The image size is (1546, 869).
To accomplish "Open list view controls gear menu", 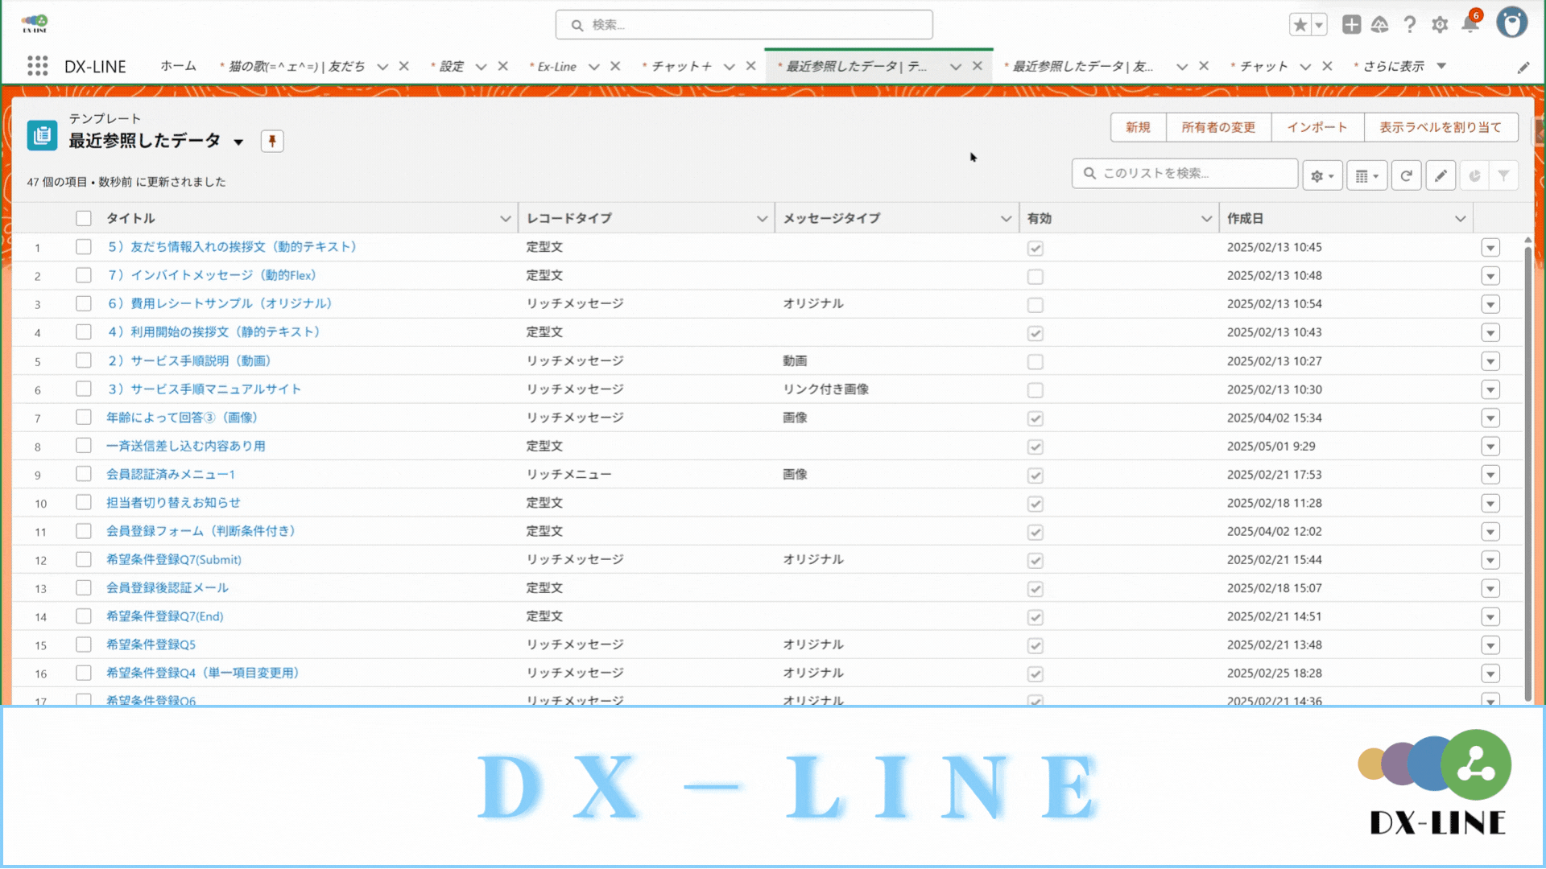I will tap(1322, 175).
